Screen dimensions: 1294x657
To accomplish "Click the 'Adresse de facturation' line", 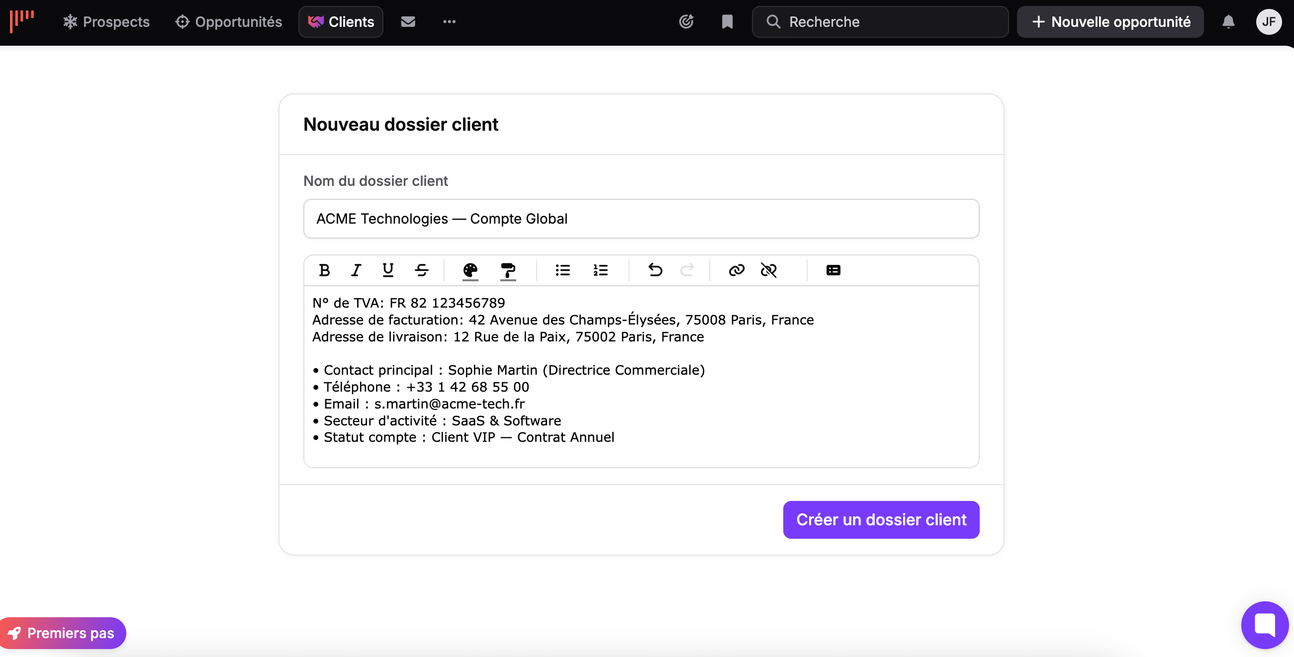I will 562,320.
